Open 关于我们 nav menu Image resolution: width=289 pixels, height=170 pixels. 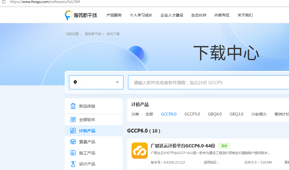(x=245, y=15)
